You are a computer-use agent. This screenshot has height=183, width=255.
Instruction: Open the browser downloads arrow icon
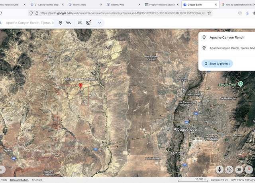(247, 13)
